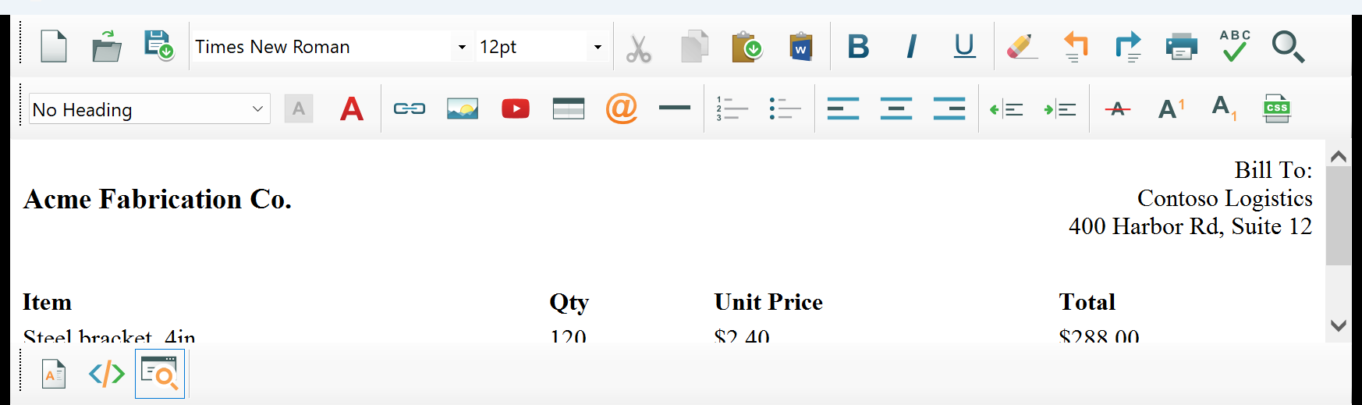Open an existing file
Screen dimensions: 1362x405
[x=107, y=47]
